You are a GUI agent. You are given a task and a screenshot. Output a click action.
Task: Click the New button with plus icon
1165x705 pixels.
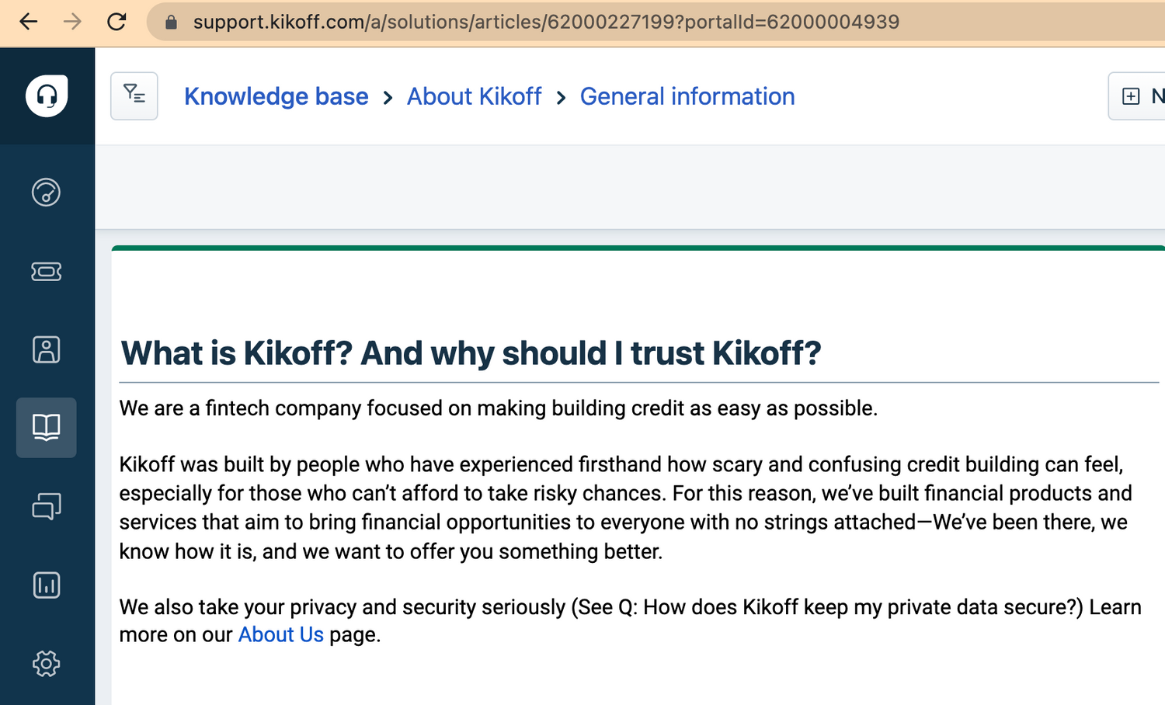coord(1138,96)
